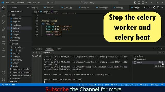Go forward navigation arrow
Viewport: 165px width, 92px height.
(52, 3)
